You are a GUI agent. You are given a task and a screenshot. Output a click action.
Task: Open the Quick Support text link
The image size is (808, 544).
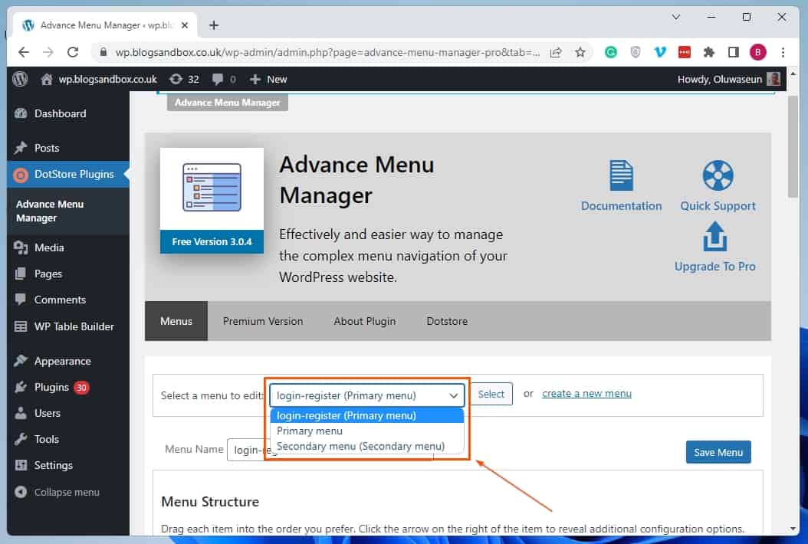point(718,206)
